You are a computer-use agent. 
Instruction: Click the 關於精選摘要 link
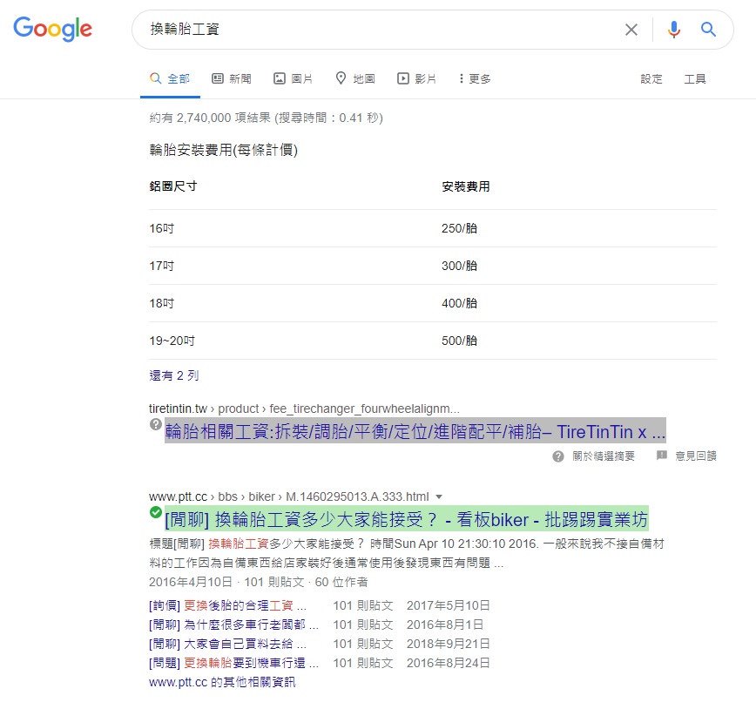click(604, 456)
